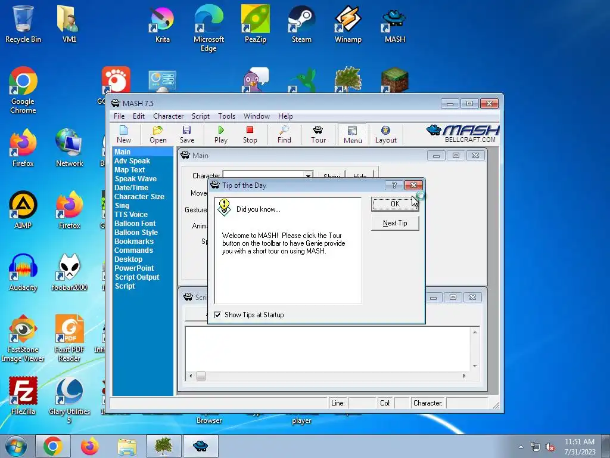Select Balloon Font in the sidebar

(135, 224)
